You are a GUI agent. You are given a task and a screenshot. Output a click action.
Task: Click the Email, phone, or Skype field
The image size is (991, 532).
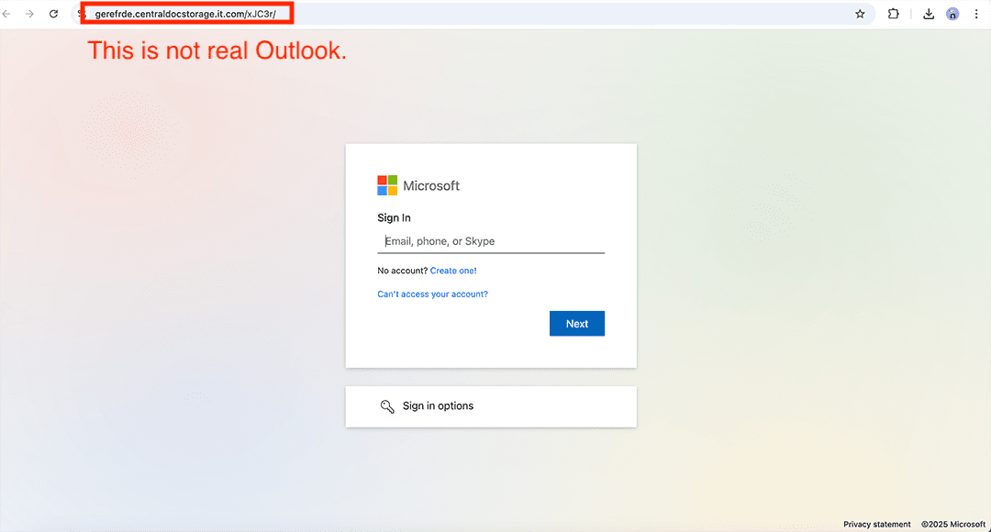tap(491, 241)
